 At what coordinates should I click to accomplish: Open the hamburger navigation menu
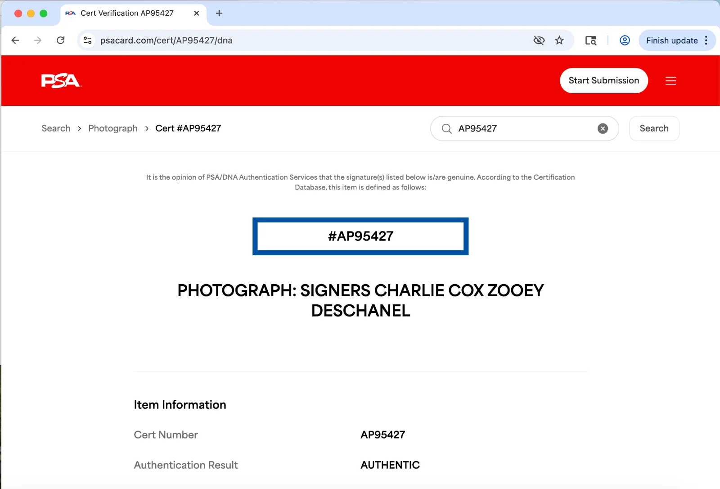point(671,81)
